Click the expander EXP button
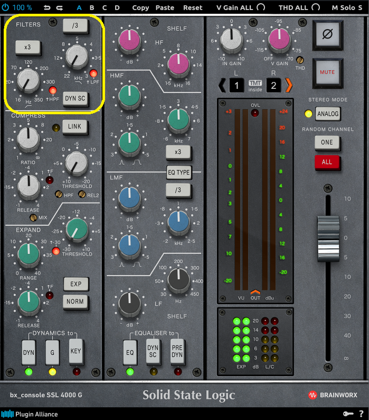Screen dimensions: 369x420 tap(76, 284)
